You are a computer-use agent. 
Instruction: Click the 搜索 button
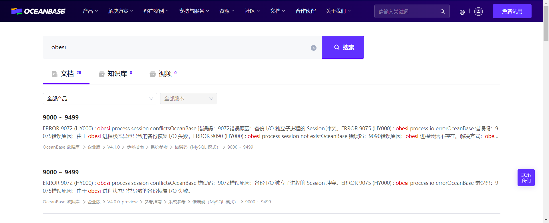click(x=343, y=47)
